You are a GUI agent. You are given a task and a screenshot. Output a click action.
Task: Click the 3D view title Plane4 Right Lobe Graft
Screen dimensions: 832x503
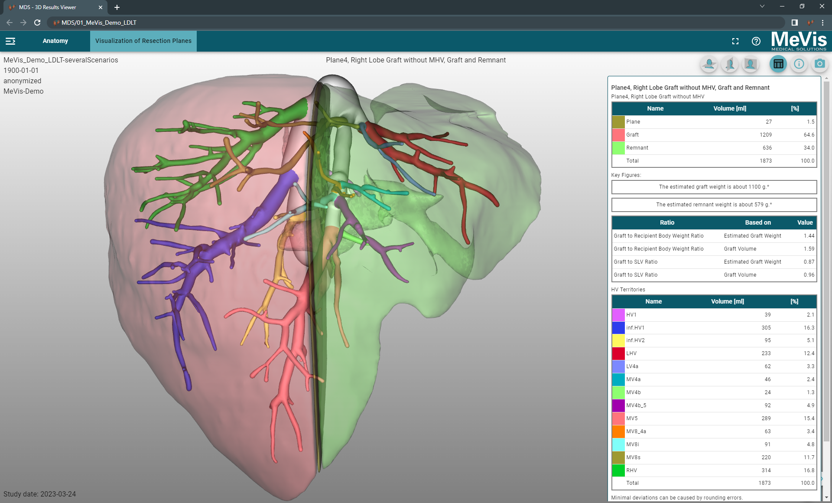416,60
